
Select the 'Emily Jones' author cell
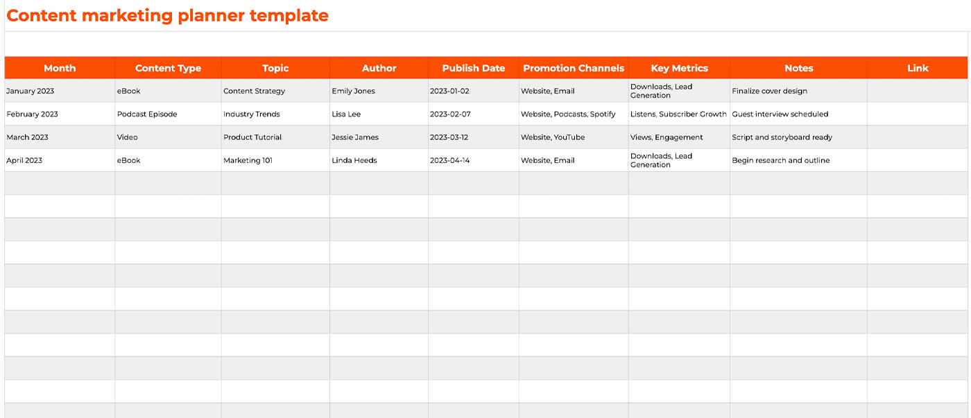[379, 91]
